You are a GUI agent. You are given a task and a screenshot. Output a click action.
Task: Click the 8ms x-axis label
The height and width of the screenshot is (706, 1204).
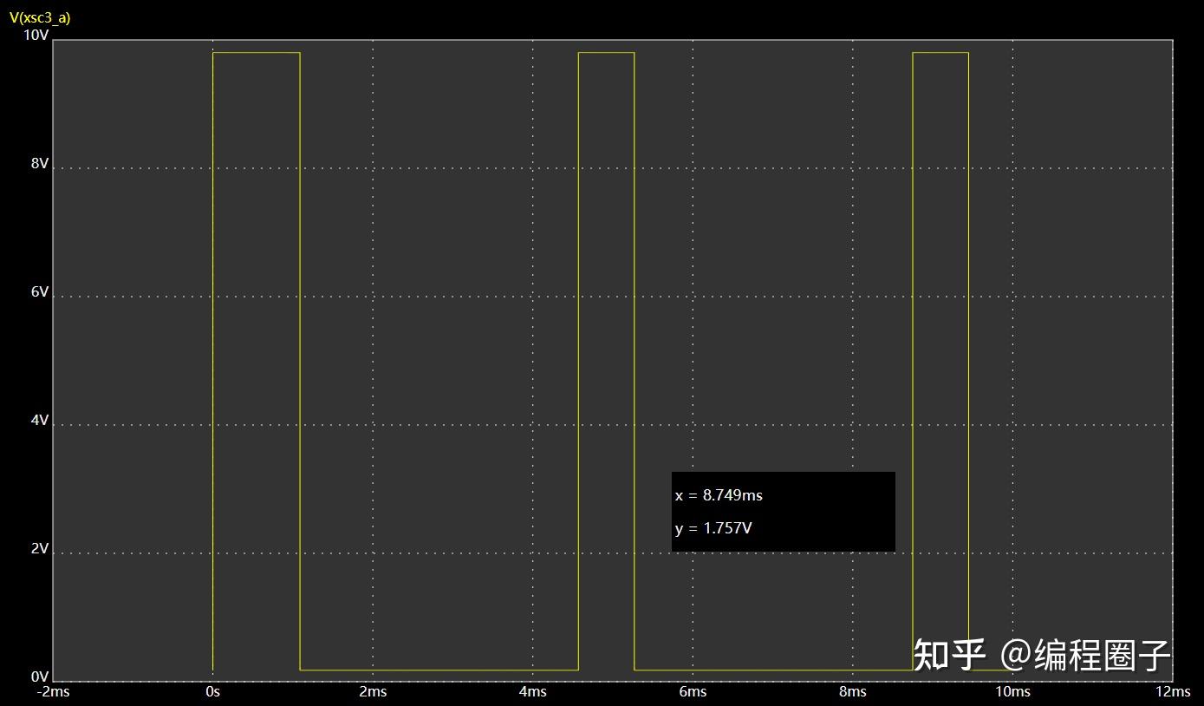point(853,691)
